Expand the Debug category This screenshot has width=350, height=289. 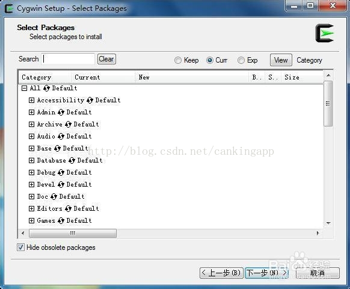[31, 173]
